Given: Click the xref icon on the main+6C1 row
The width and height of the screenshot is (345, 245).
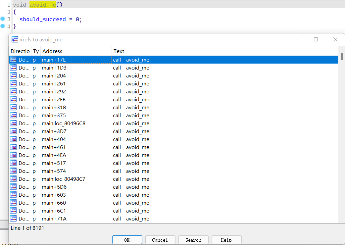Looking at the screenshot, I should point(14,211).
